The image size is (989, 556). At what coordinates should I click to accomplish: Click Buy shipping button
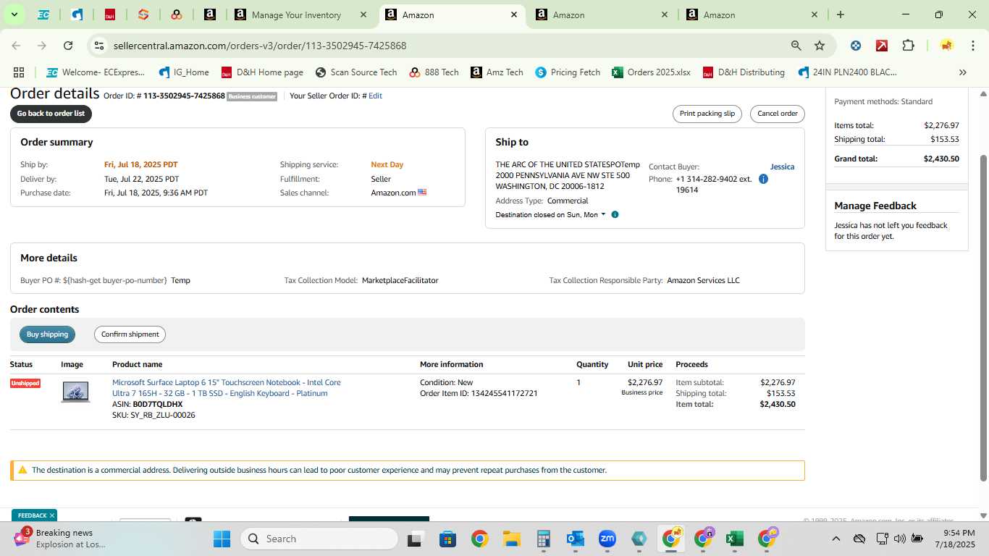click(47, 334)
